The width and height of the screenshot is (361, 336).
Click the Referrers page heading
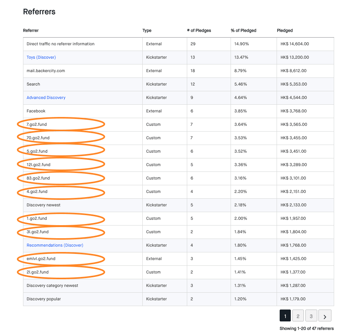39,12
